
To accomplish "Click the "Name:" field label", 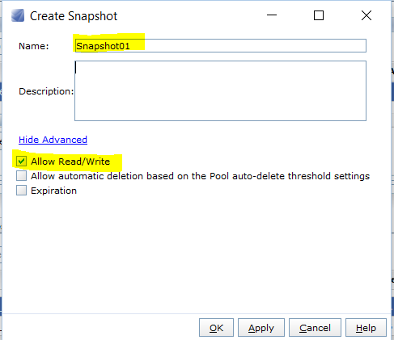I will (34, 46).
